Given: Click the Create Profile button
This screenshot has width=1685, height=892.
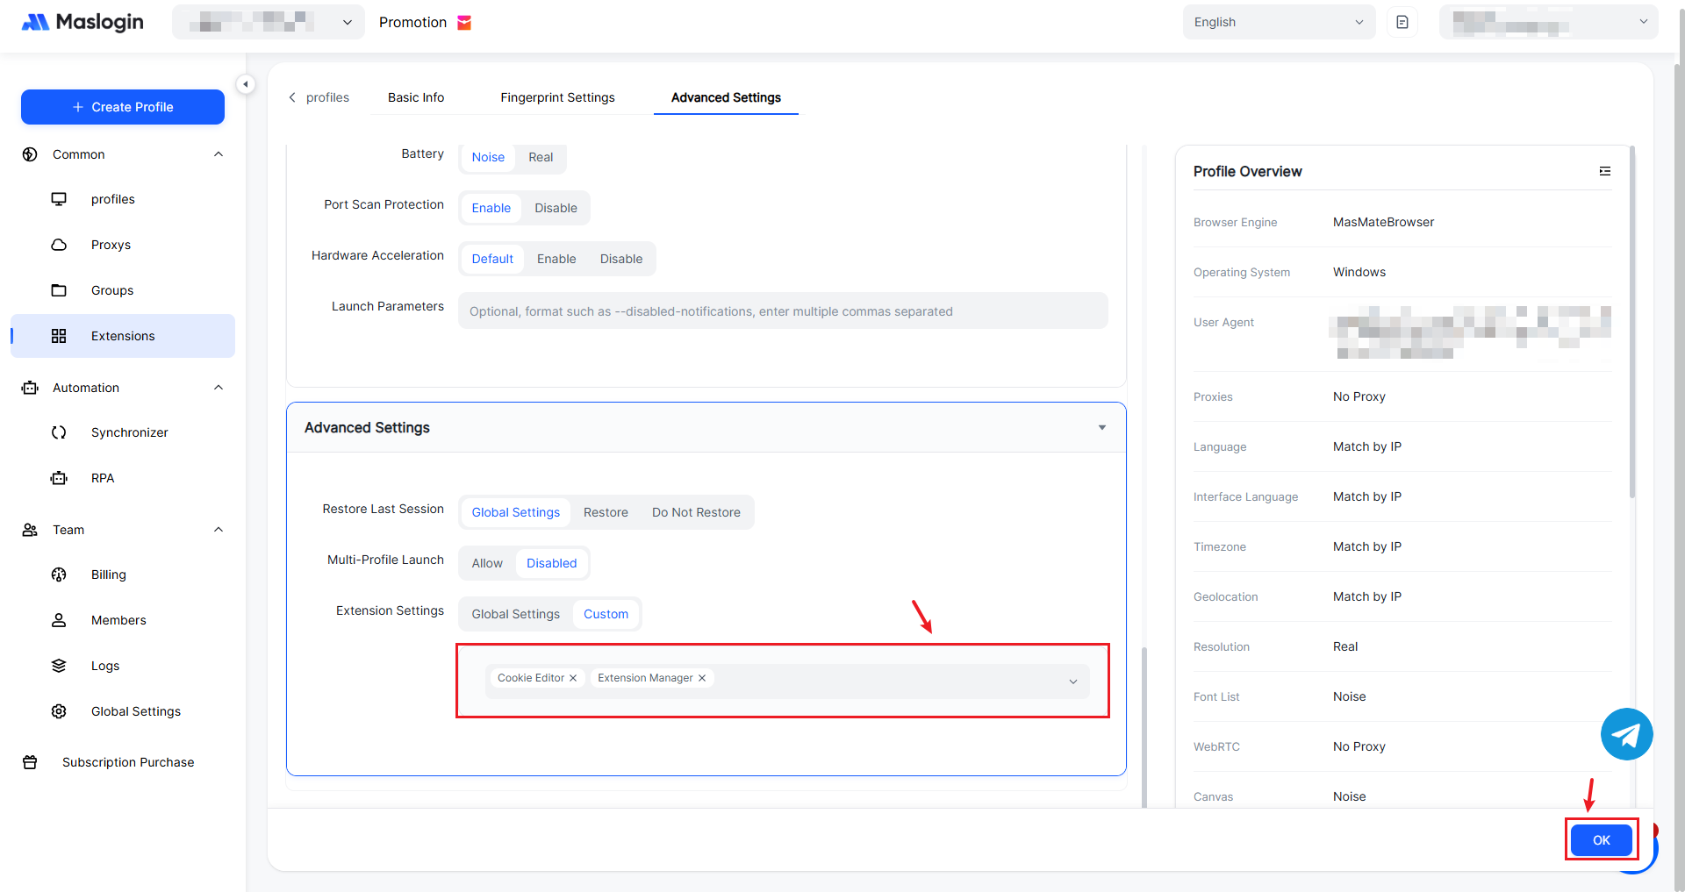Looking at the screenshot, I should click(x=123, y=107).
